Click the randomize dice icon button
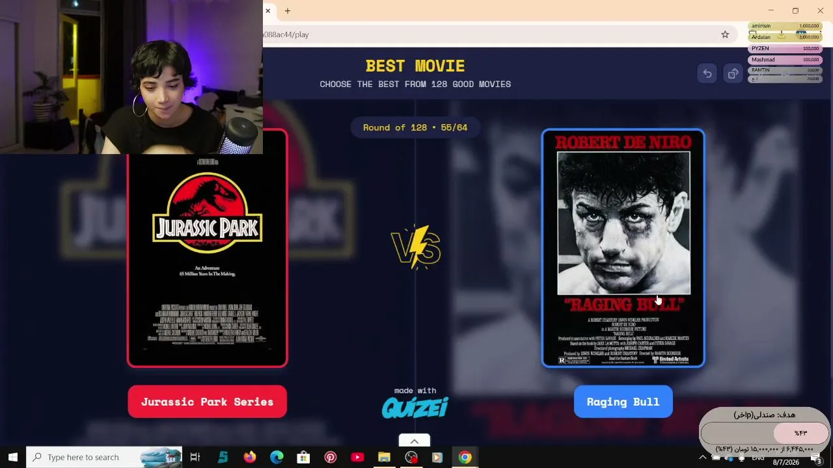Viewport: 833px width, 468px height. tap(733, 74)
